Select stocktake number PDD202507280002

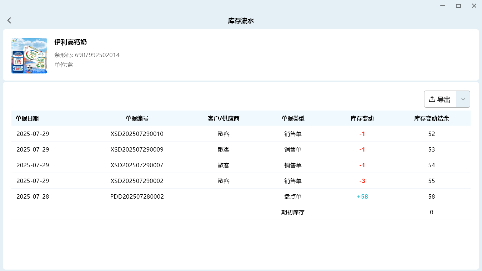tap(137, 197)
